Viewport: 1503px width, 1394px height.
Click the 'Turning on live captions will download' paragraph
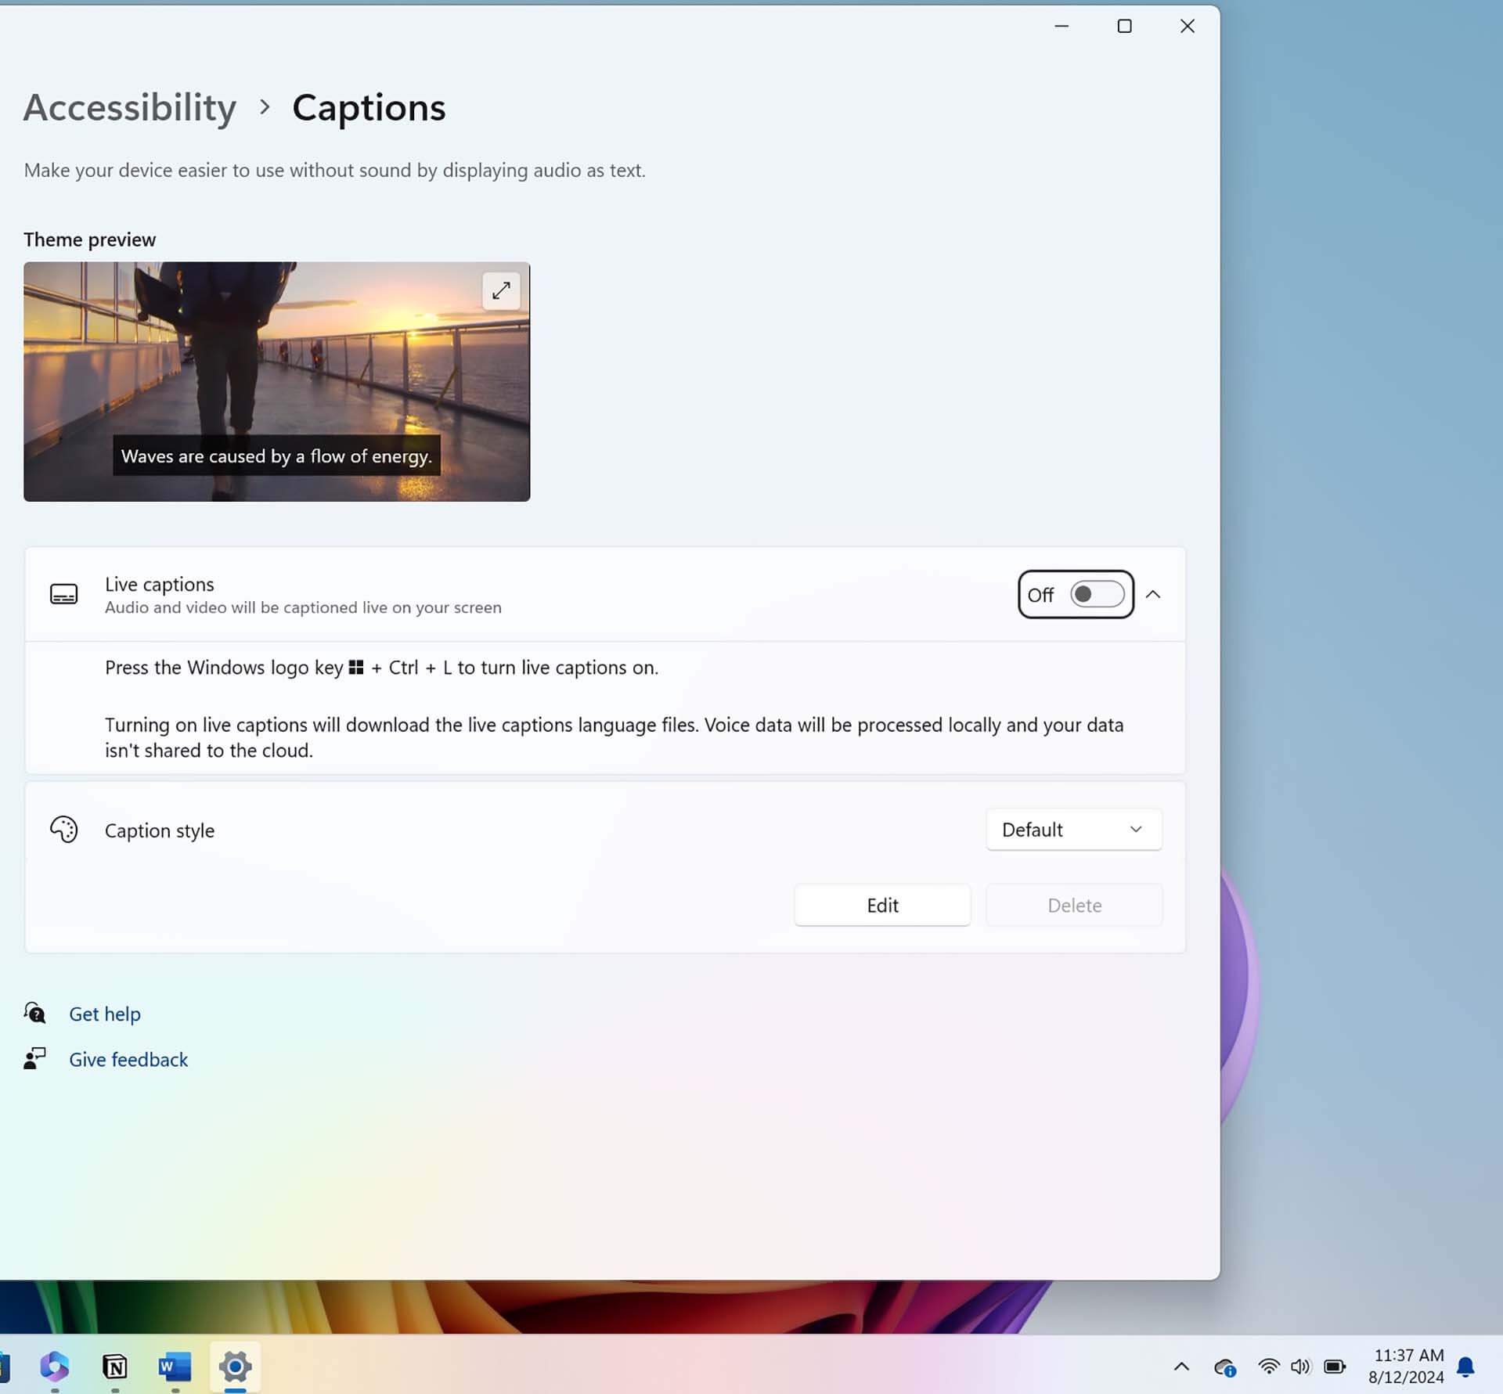tap(614, 737)
